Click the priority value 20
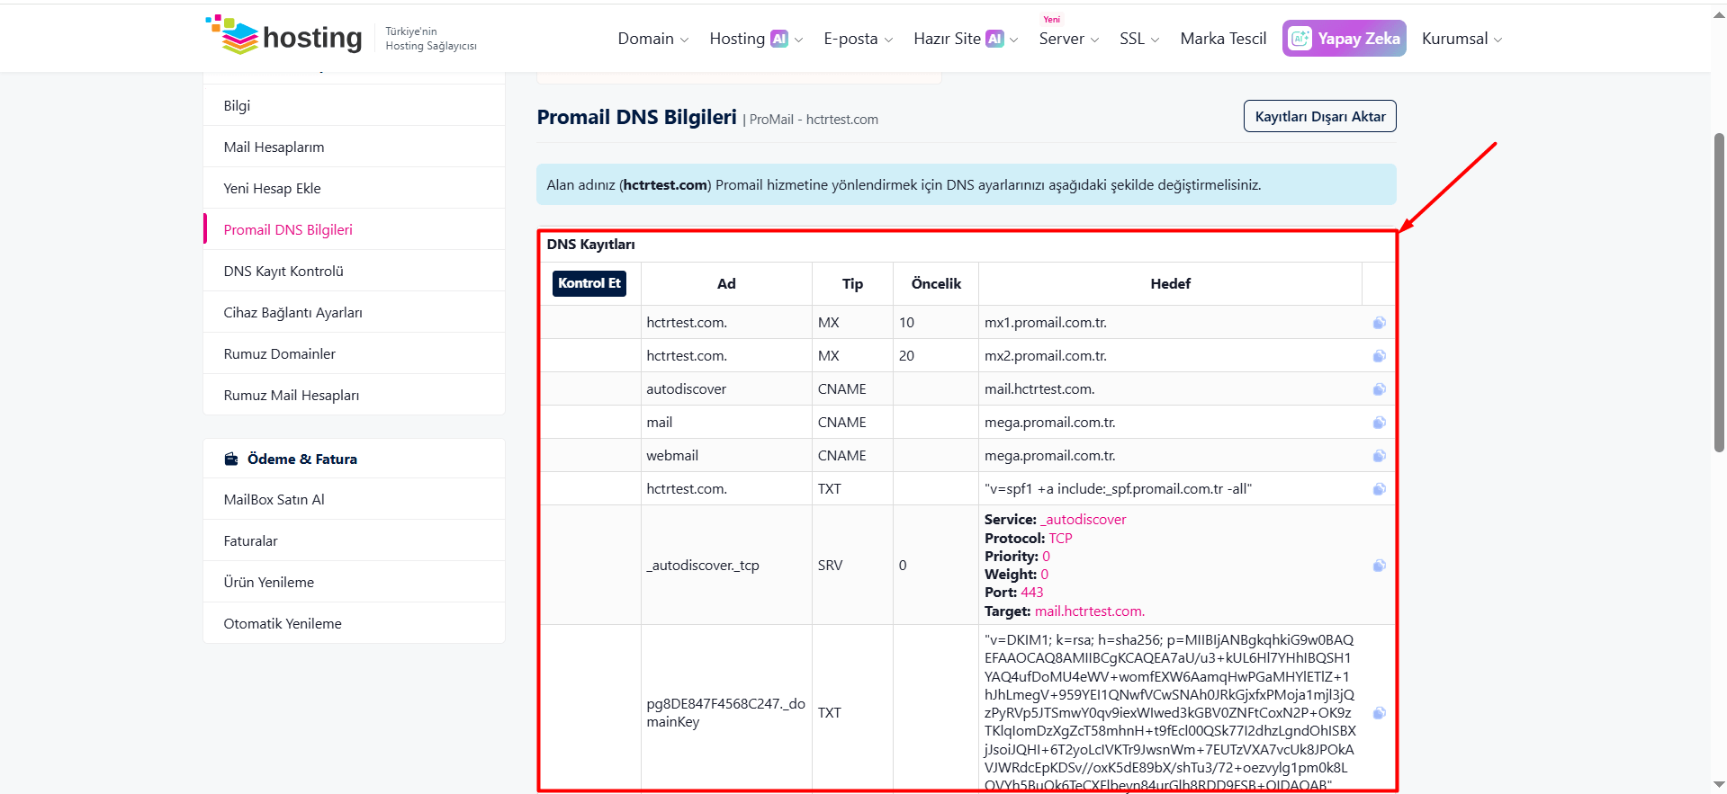1727x794 pixels. [906, 356]
